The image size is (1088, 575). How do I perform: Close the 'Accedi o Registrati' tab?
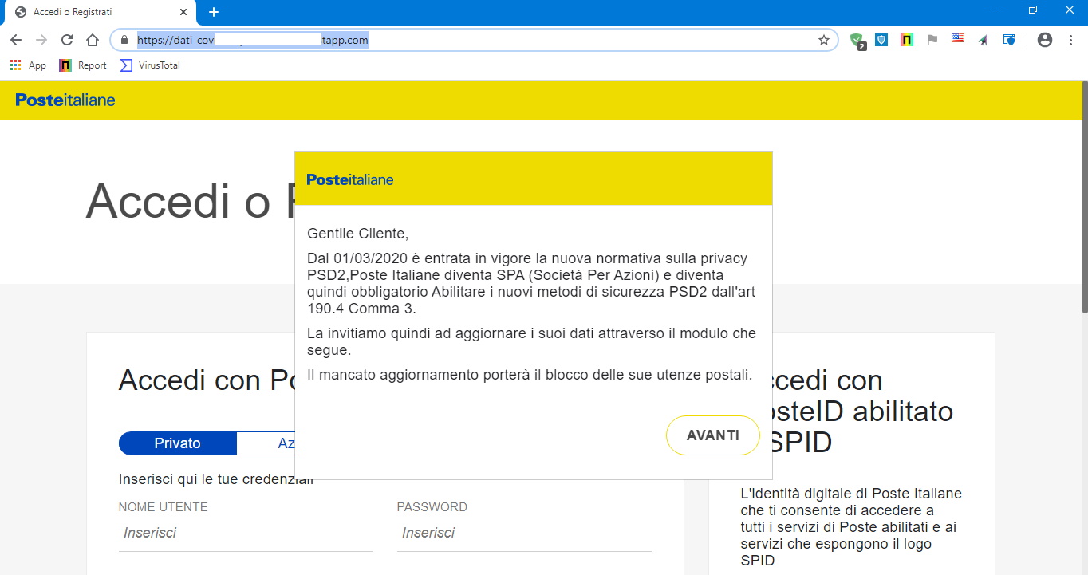[184, 12]
